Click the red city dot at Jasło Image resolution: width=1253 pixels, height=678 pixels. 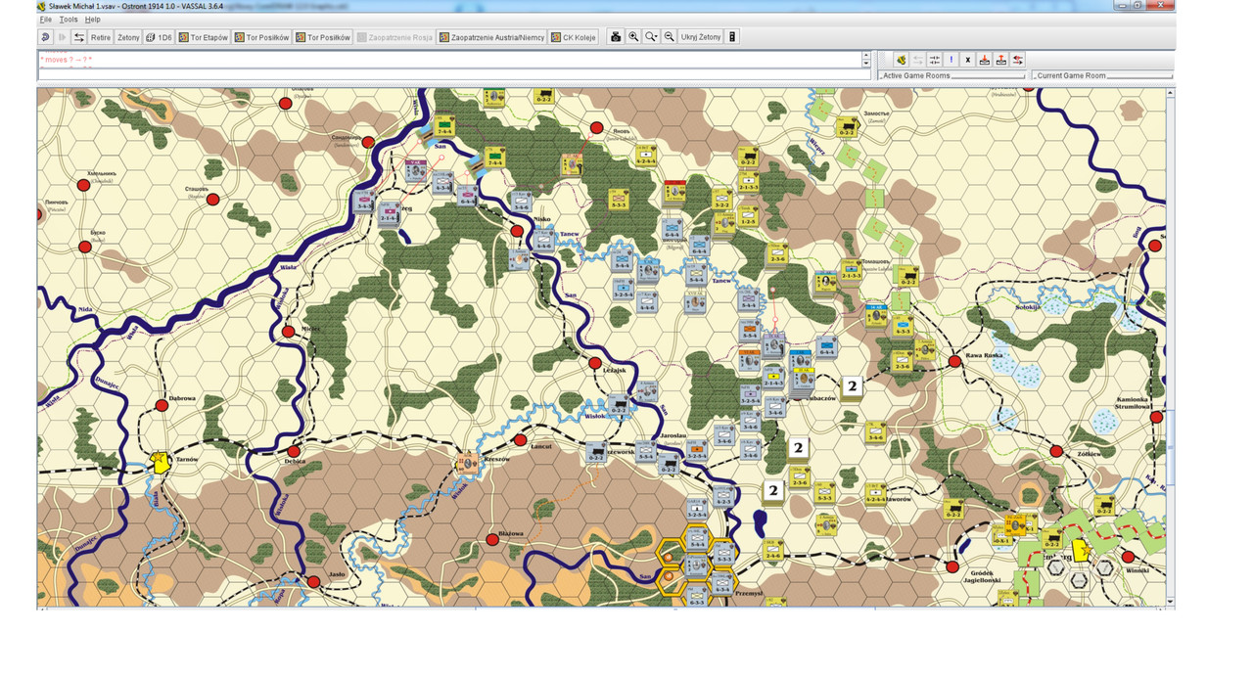coord(313,582)
